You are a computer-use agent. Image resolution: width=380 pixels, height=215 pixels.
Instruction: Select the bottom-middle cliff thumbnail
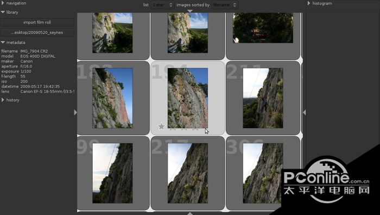tap(188, 173)
